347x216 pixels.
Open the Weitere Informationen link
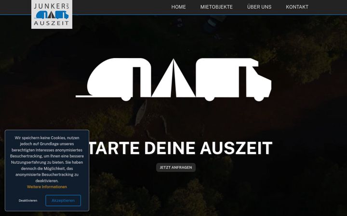point(47,187)
